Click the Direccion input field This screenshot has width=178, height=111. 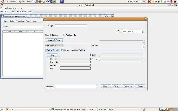pos(75,59)
